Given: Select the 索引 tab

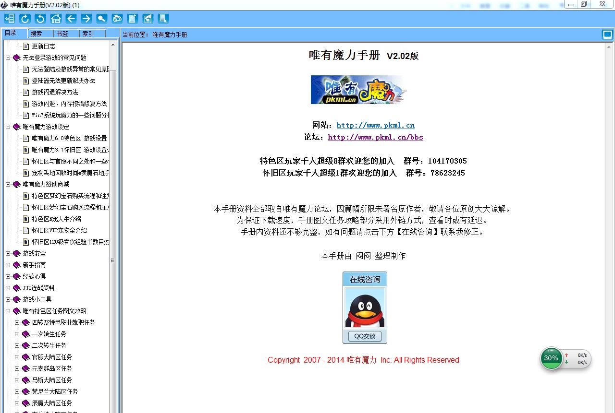Looking at the screenshot, I should pyautogui.click(x=88, y=34).
